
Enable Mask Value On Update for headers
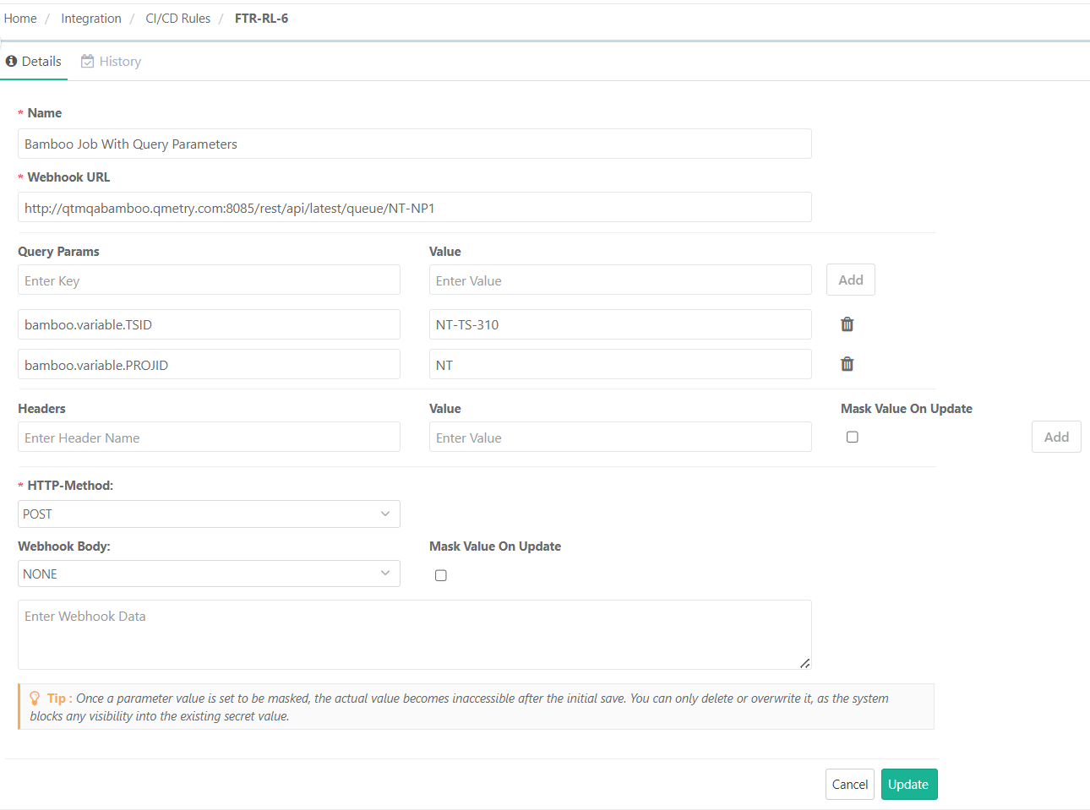tap(852, 437)
